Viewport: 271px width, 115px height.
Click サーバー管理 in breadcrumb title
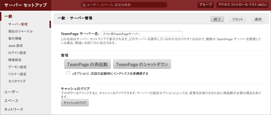pyautogui.click(x=81, y=18)
